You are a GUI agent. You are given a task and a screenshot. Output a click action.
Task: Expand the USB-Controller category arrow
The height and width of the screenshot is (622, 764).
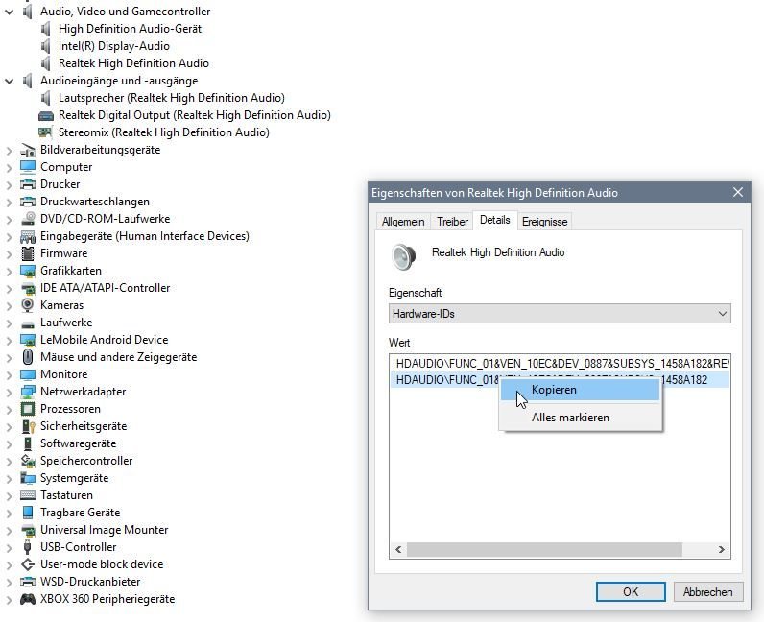9,548
